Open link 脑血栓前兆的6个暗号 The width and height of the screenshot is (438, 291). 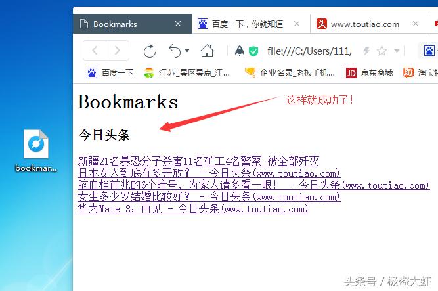(253, 185)
